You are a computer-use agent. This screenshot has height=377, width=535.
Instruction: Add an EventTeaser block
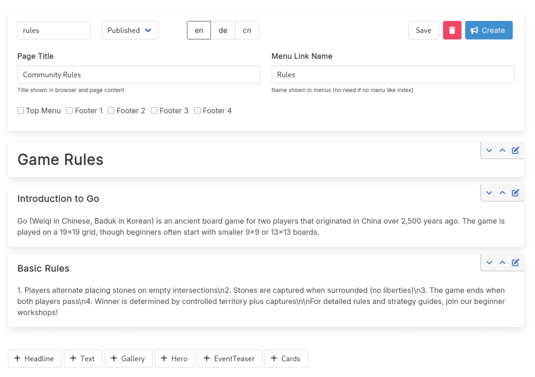tap(230, 358)
